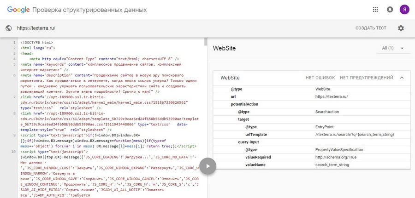Open the purple account avatar
Viewport: 415px width, 198px height.
tap(404, 10)
